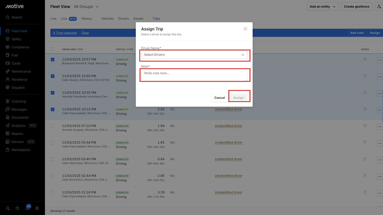Image resolution: width=383 pixels, height=215 pixels.
Task: Close the Assign Trip dialog with X
Action: 245,29
